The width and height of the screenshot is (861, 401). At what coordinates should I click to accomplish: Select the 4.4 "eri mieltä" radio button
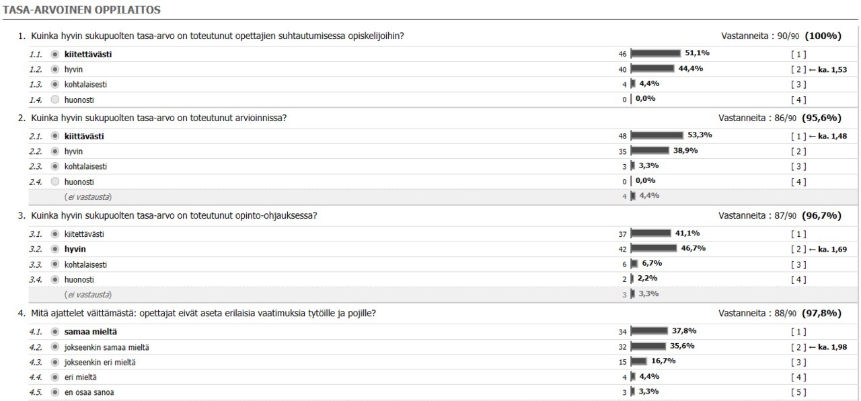click(55, 377)
